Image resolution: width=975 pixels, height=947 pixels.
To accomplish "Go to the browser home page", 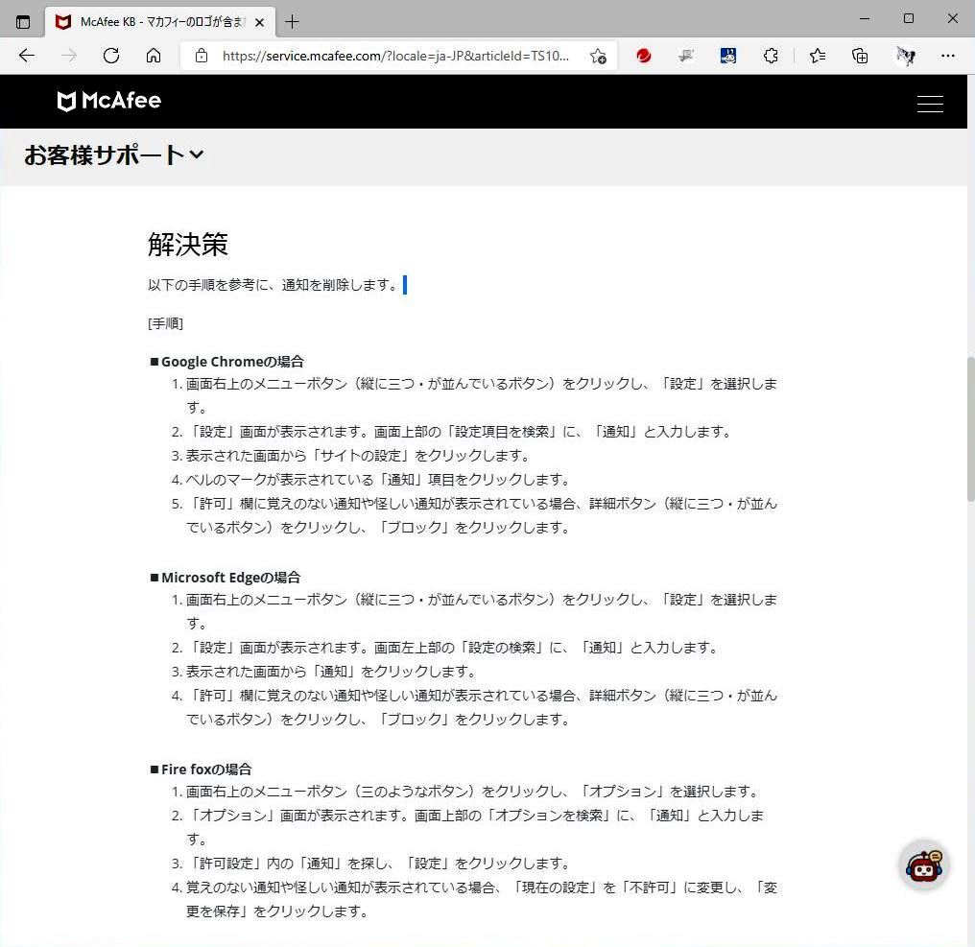I will (x=154, y=56).
